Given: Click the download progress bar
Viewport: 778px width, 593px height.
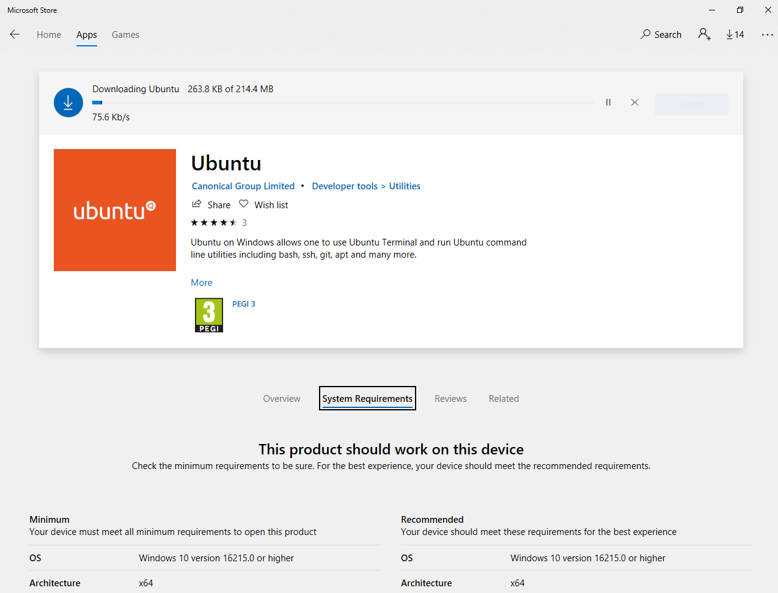Looking at the screenshot, I should [343, 103].
